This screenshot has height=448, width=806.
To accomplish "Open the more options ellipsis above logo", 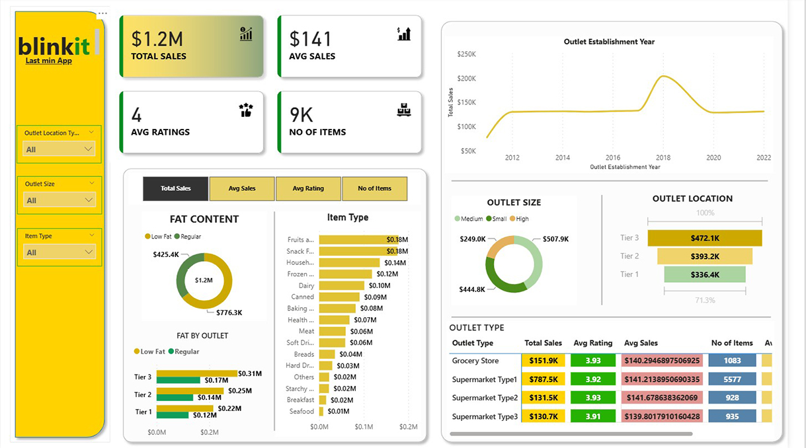I will (x=102, y=14).
